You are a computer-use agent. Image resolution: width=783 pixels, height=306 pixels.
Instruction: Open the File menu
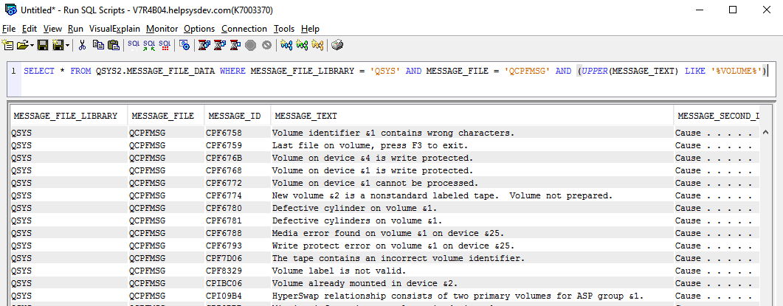pyautogui.click(x=9, y=29)
